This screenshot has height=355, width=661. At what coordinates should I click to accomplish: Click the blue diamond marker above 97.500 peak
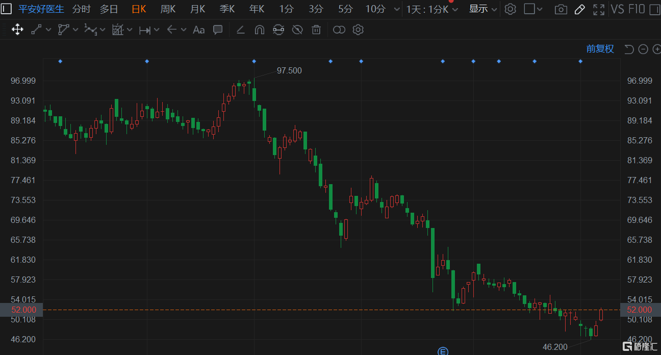pyautogui.click(x=254, y=61)
